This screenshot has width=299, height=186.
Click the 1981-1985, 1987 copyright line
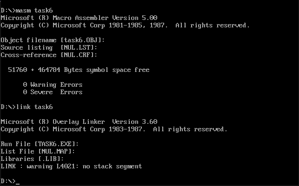point(125,26)
